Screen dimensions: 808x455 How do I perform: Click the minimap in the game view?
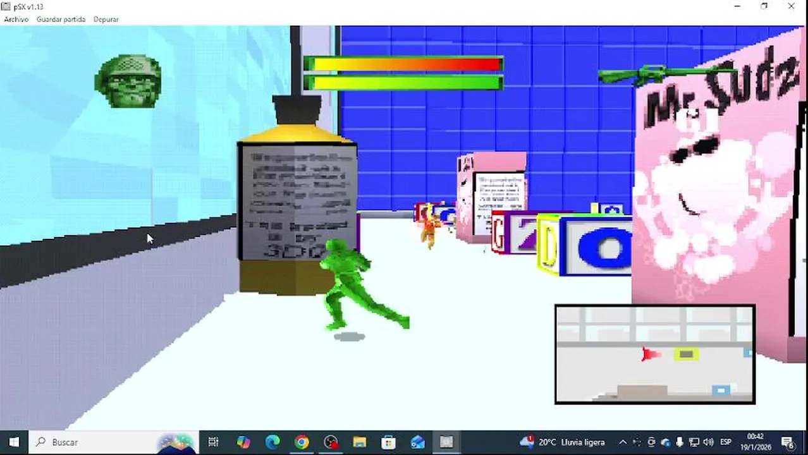coord(655,355)
